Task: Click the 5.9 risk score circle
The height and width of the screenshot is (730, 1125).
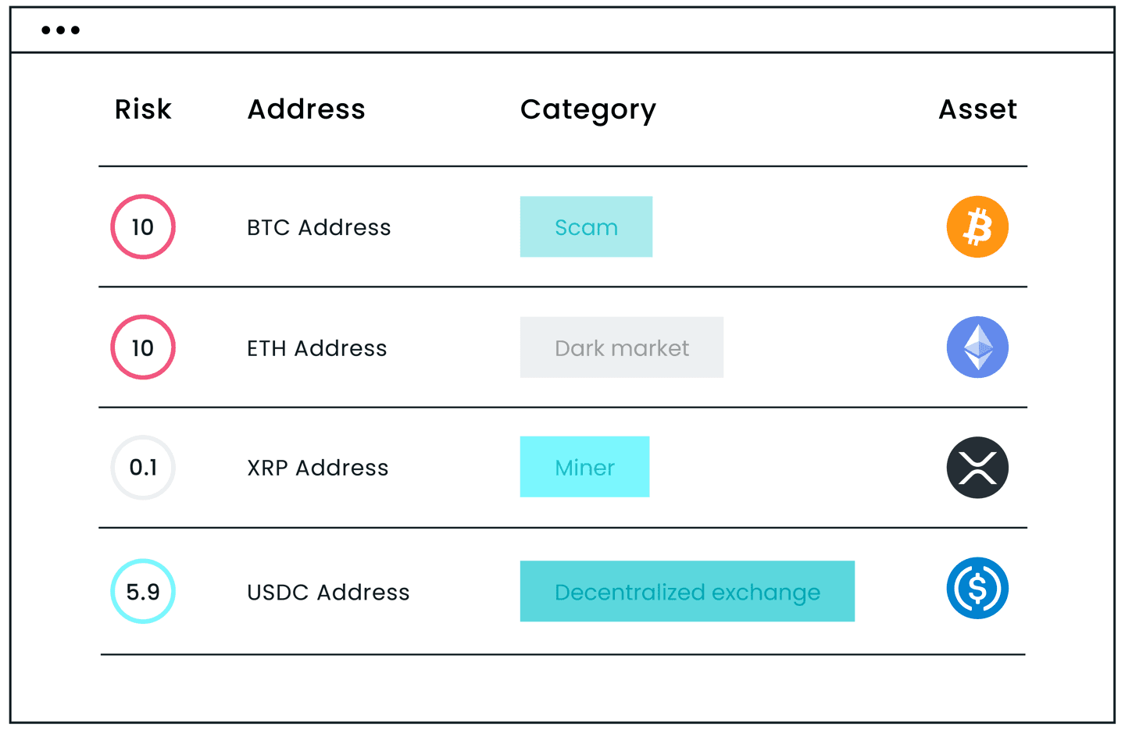Action: [x=143, y=591]
